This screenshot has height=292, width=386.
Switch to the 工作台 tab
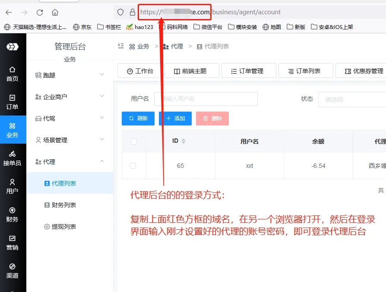point(139,71)
